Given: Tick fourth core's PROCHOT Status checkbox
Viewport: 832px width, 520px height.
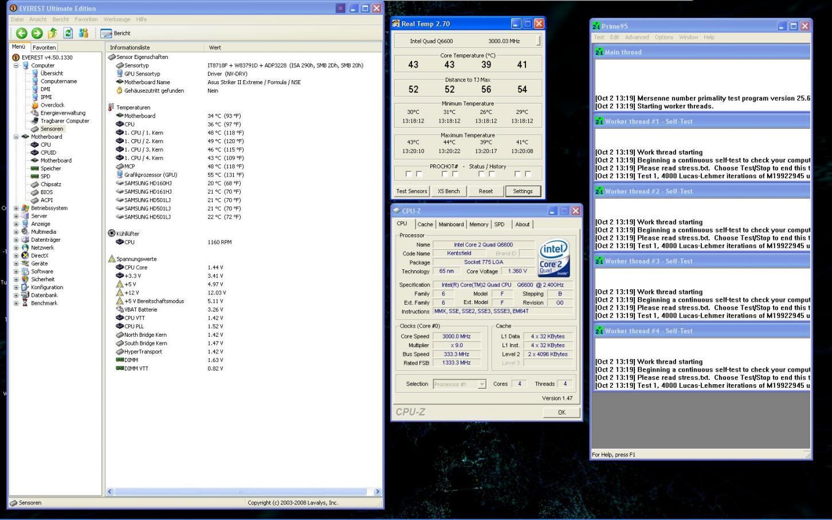Looking at the screenshot, I should [517, 174].
